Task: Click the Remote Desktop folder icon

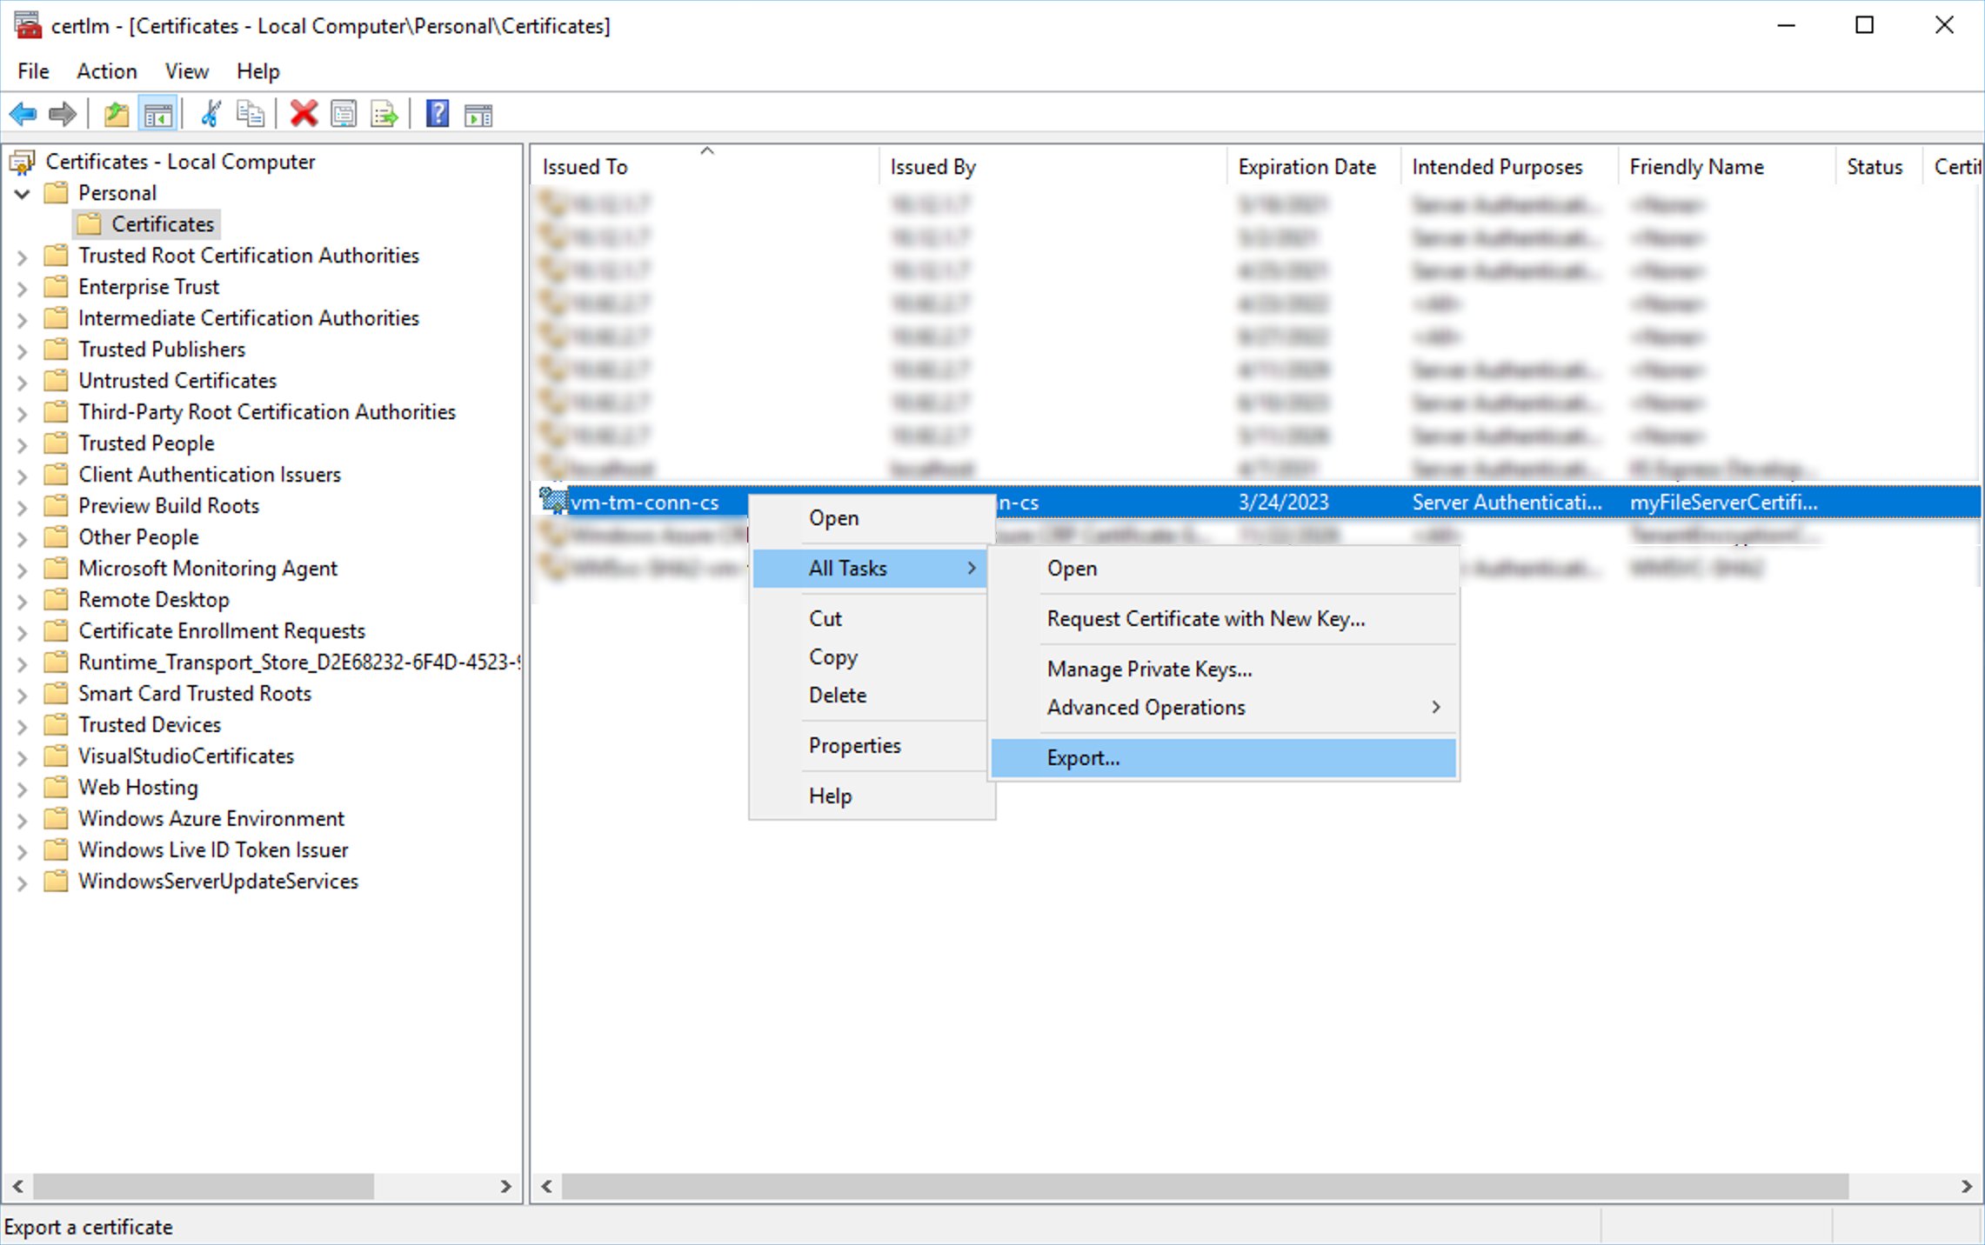Action: [x=56, y=600]
